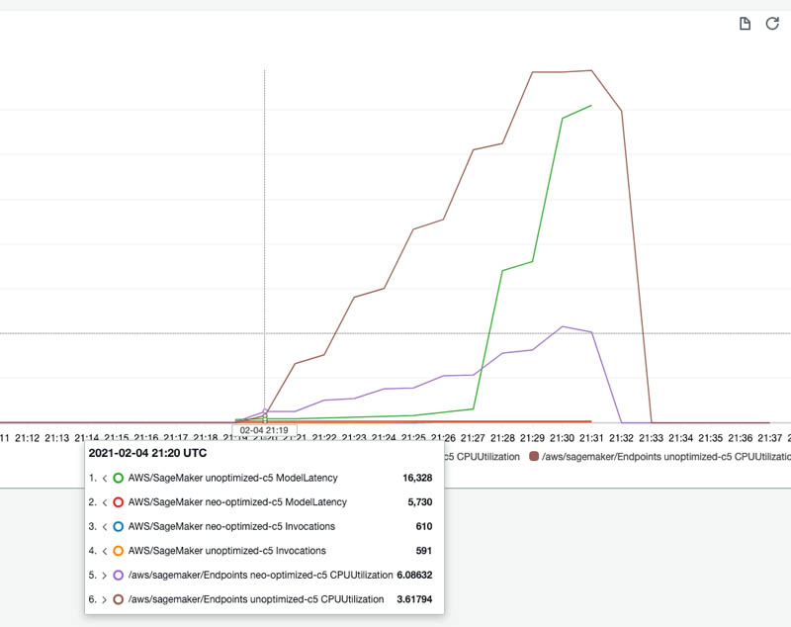Click the 21:37 x-axis time label
This screenshot has width=791, height=627.
point(770,438)
